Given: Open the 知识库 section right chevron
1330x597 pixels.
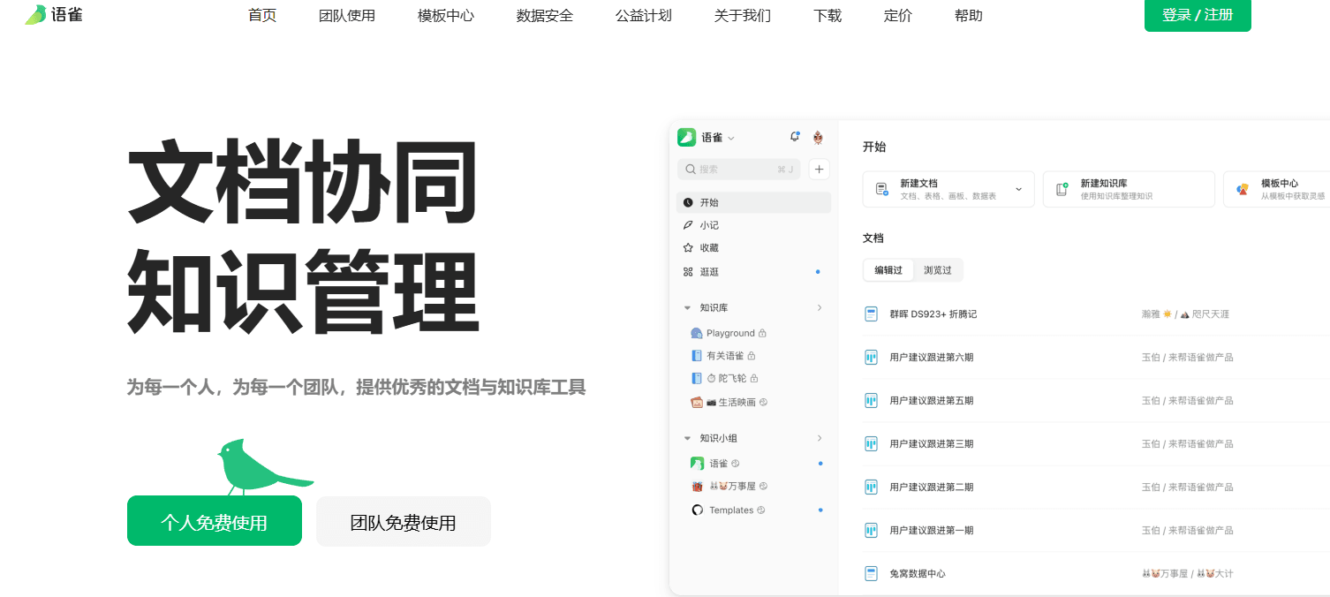Looking at the screenshot, I should pyautogui.click(x=820, y=307).
